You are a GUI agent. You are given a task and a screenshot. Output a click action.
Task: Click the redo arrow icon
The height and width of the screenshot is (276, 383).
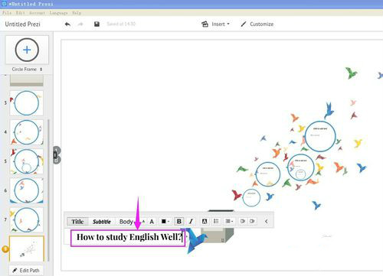click(80, 24)
